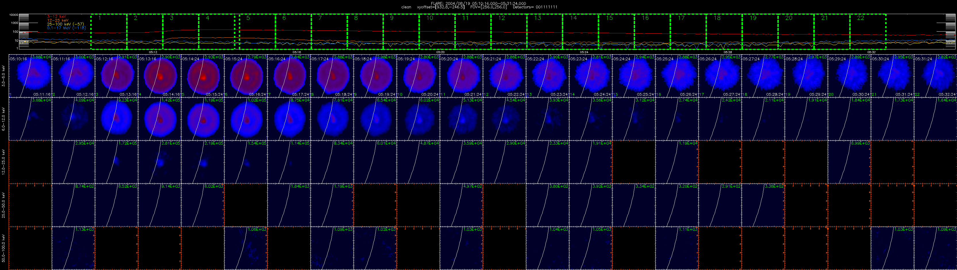Select interval box 1 on the light curve
The height and width of the screenshot is (270, 957).
[x=109, y=32]
